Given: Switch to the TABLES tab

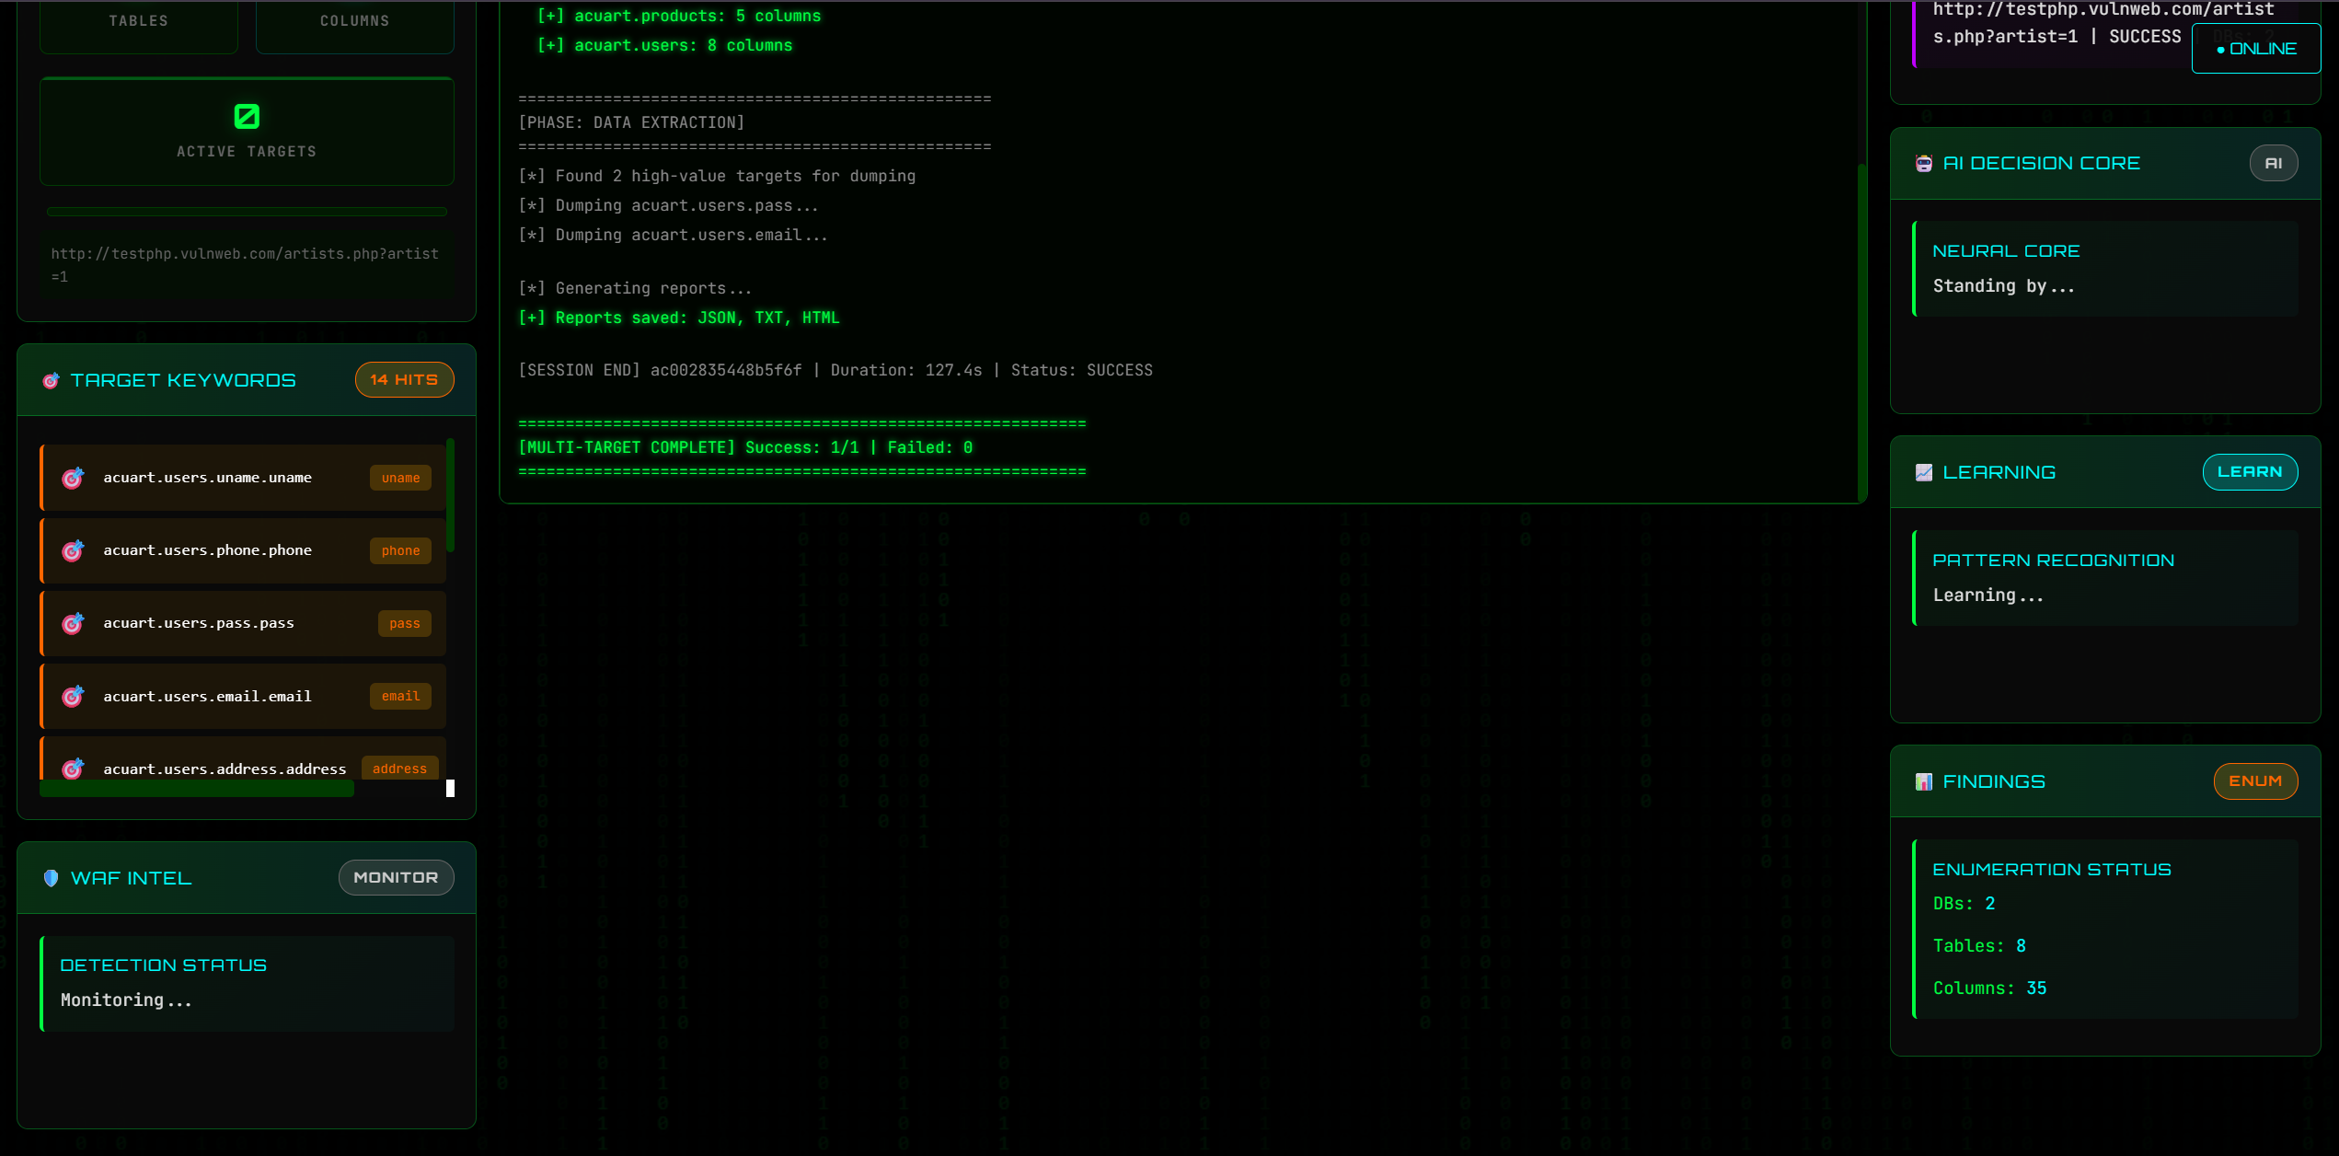Looking at the screenshot, I should click(138, 19).
